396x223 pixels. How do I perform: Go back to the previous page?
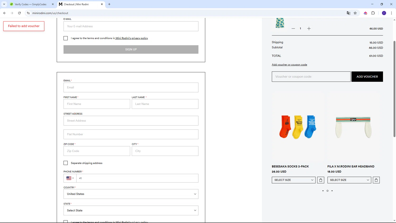[x=4, y=13]
